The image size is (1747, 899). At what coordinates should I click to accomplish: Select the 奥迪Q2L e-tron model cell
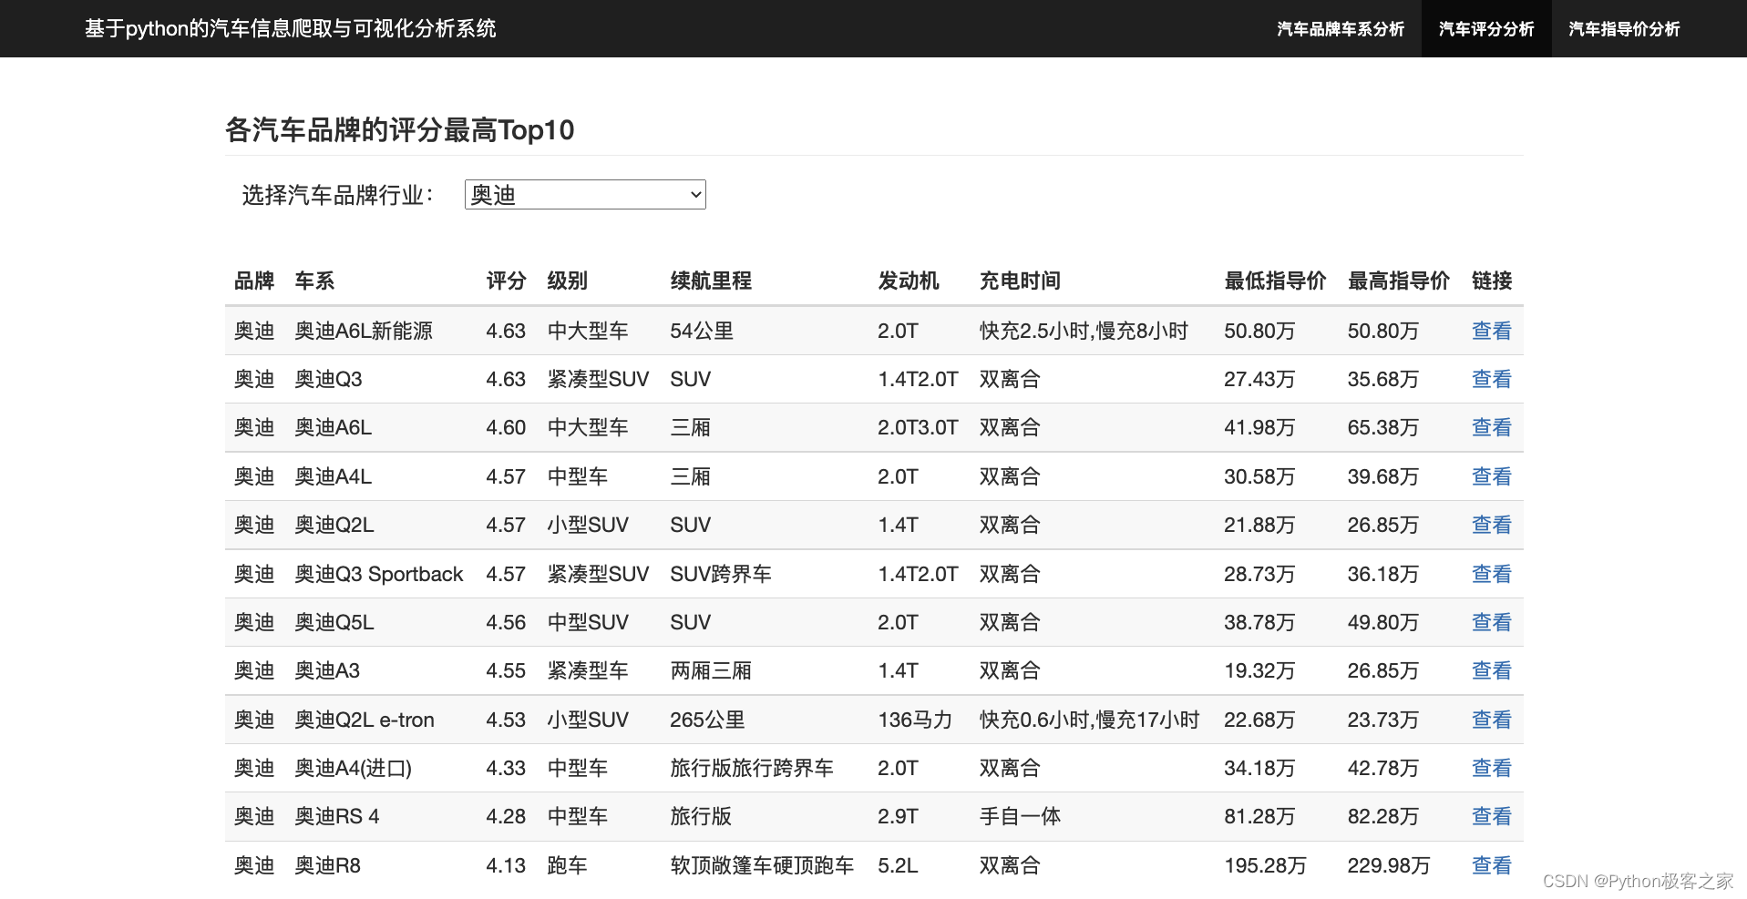tap(365, 720)
